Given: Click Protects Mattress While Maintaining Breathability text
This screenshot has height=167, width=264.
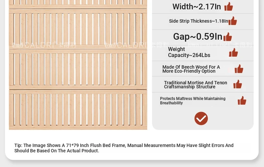Looking at the screenshot, I should click(x=193, y=101).
